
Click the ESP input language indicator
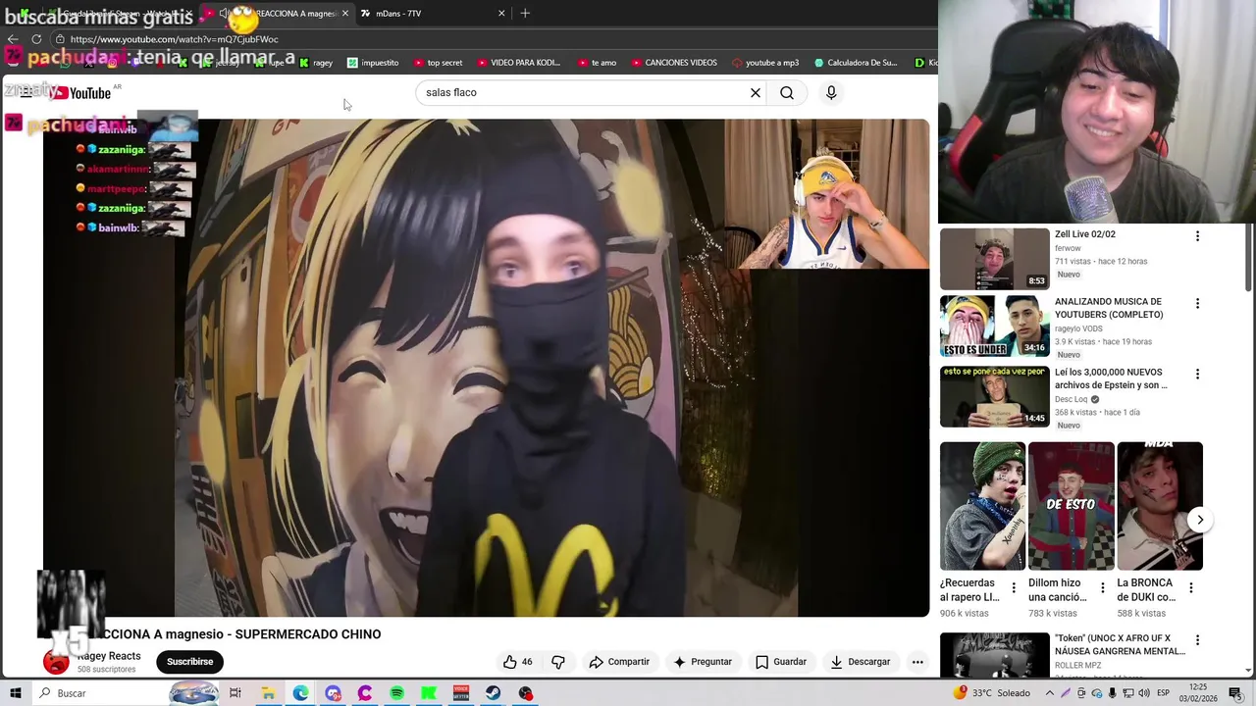pos(1163,693)
